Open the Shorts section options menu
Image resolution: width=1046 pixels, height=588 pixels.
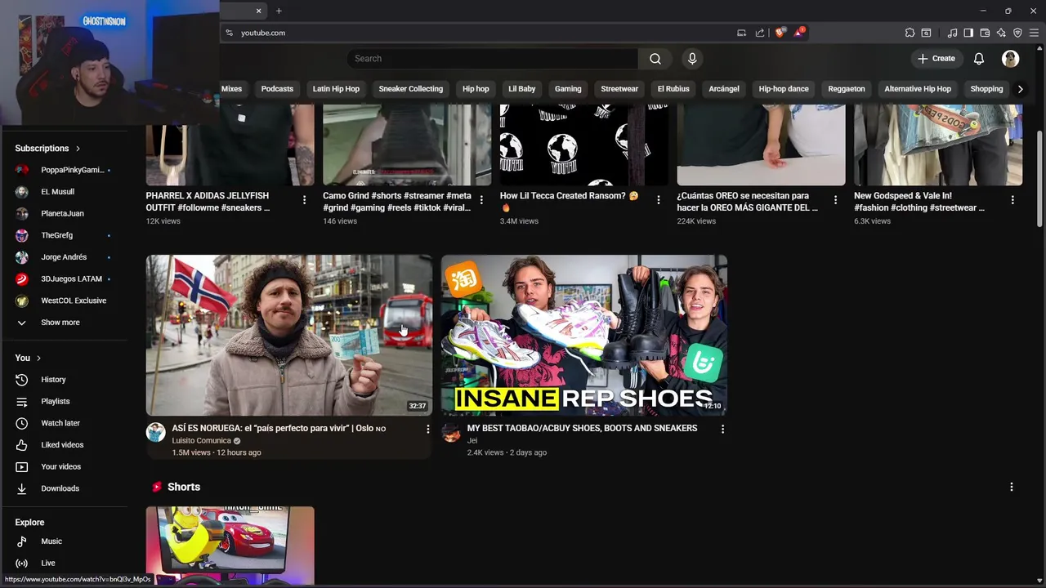1012,487
